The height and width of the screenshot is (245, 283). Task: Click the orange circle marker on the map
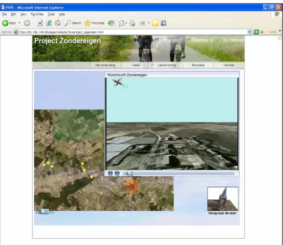pyautogui.click(x=133, y=186)
